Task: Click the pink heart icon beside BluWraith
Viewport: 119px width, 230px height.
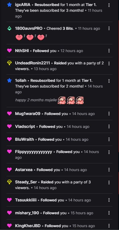Action: 9,139
